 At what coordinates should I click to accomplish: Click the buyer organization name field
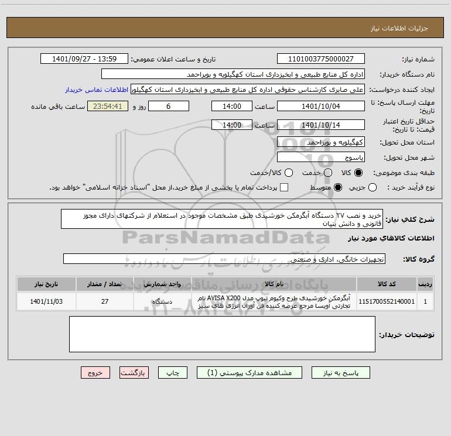tap(233, 74)
